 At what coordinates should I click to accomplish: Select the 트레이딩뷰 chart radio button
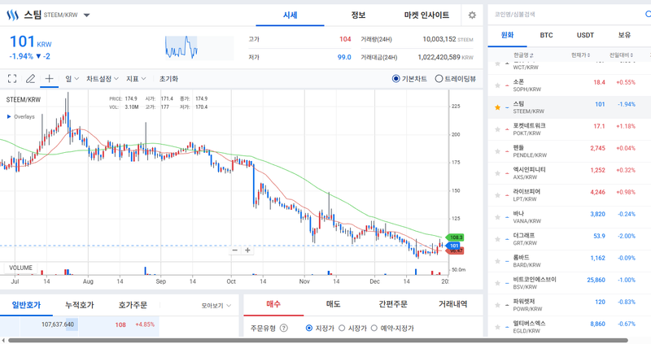(x=439, y=79)
